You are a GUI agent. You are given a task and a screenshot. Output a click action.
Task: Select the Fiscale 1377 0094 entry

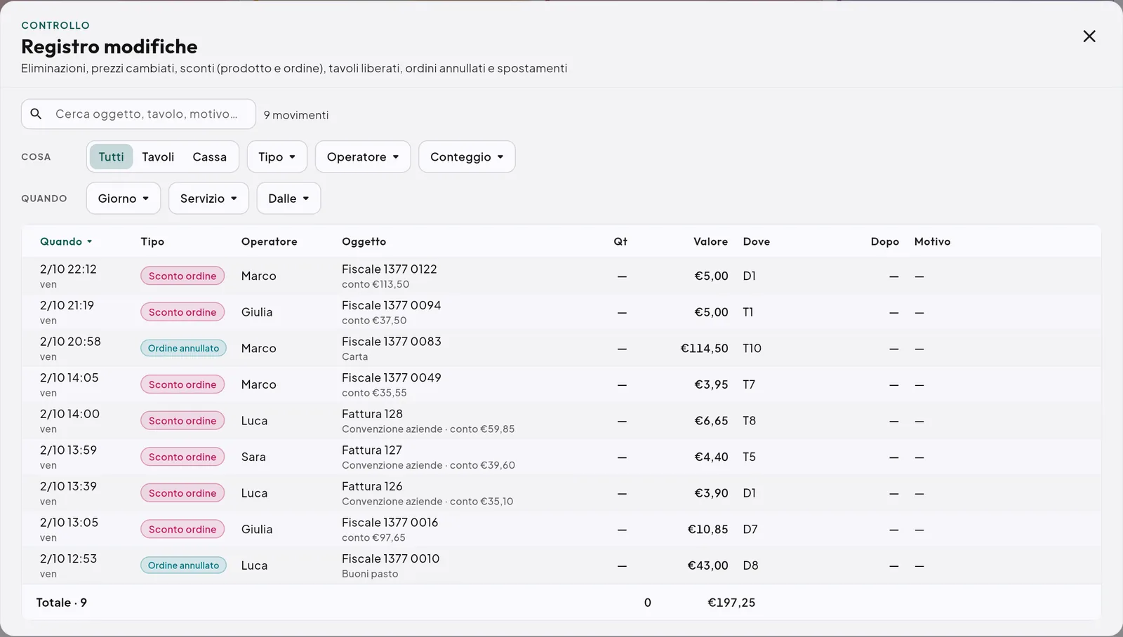point(561,312)
